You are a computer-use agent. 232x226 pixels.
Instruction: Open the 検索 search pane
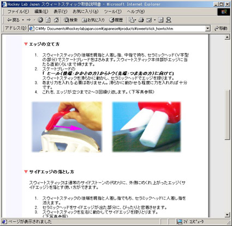click(71, 20)
